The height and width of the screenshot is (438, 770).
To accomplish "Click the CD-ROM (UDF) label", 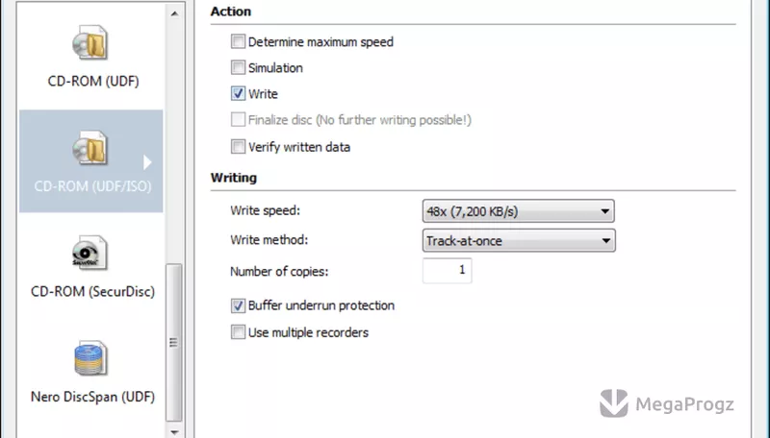I will pyautogui.click(x=93, y=81).
